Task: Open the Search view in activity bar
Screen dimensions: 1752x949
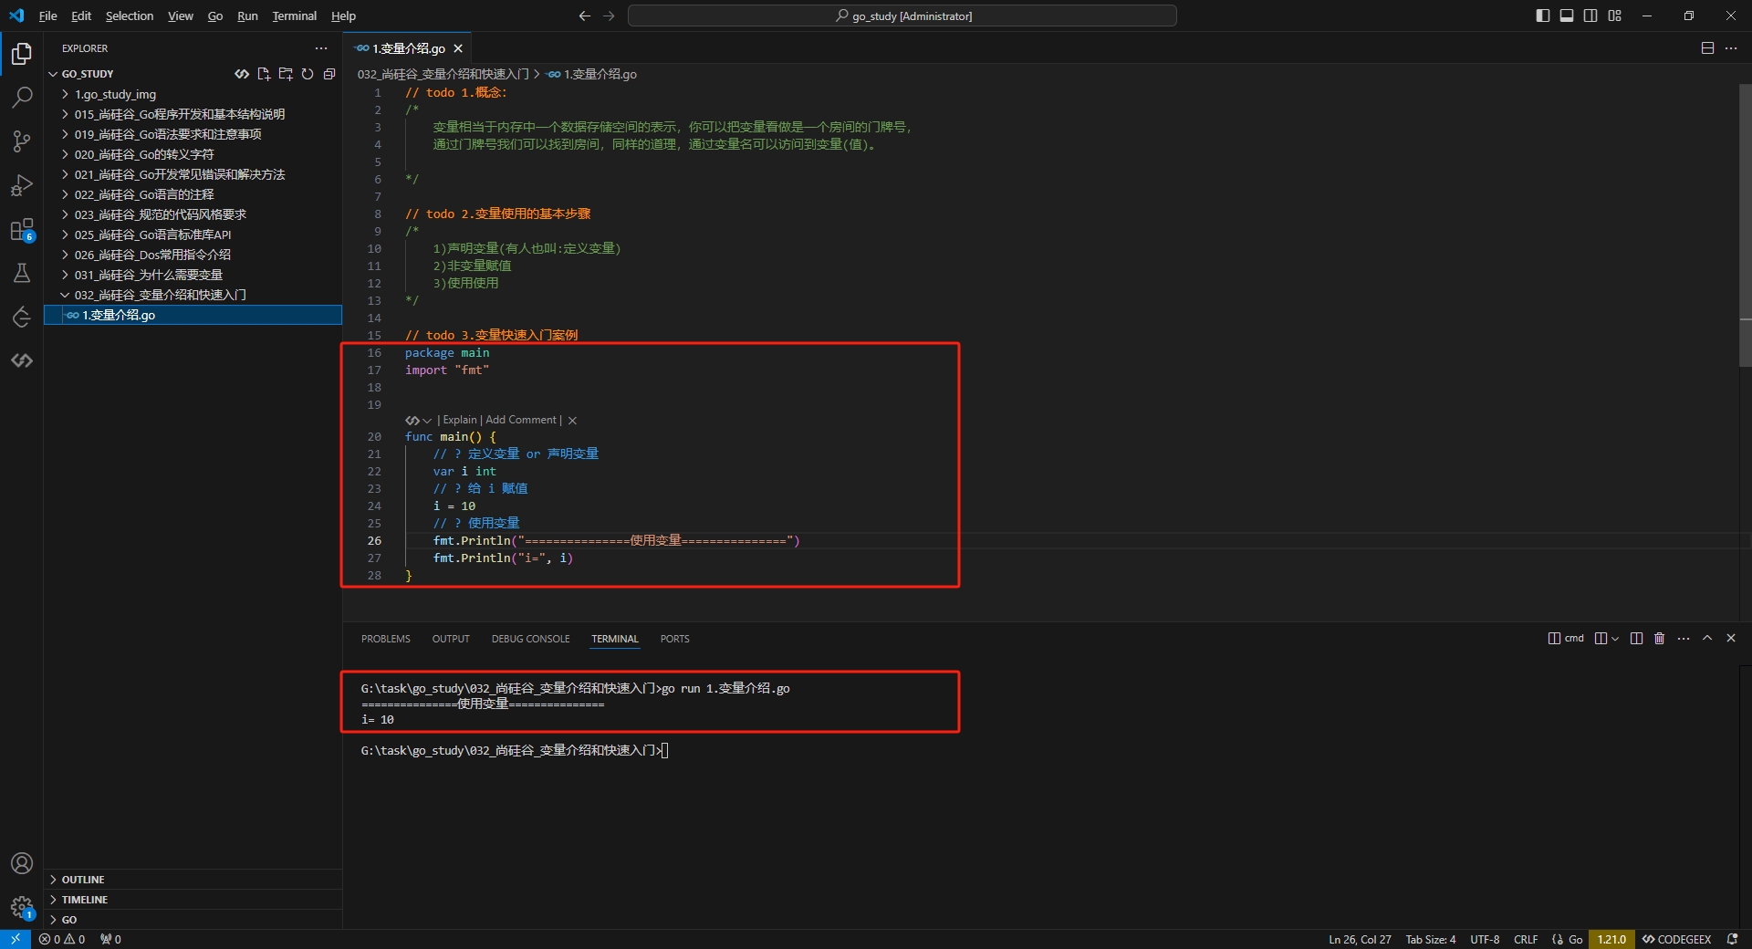Action: click(22, 97)
